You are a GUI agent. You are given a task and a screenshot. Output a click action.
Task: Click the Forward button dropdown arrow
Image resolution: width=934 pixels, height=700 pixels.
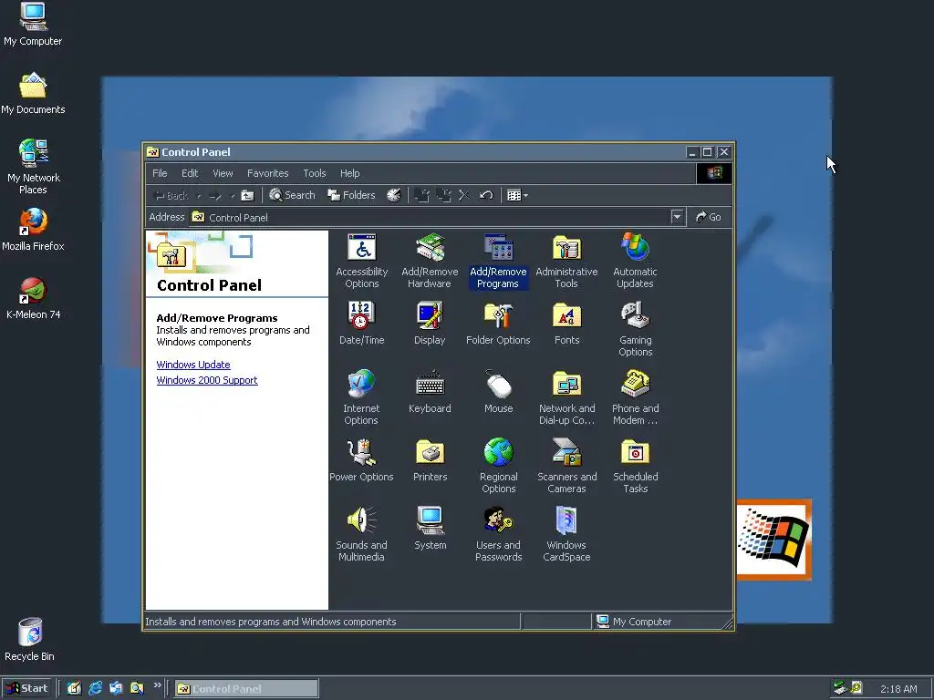tap(233, 195)
